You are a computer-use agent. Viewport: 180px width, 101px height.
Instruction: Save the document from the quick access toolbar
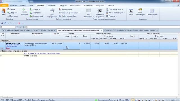pyautogui.click(x=2, y=23)
